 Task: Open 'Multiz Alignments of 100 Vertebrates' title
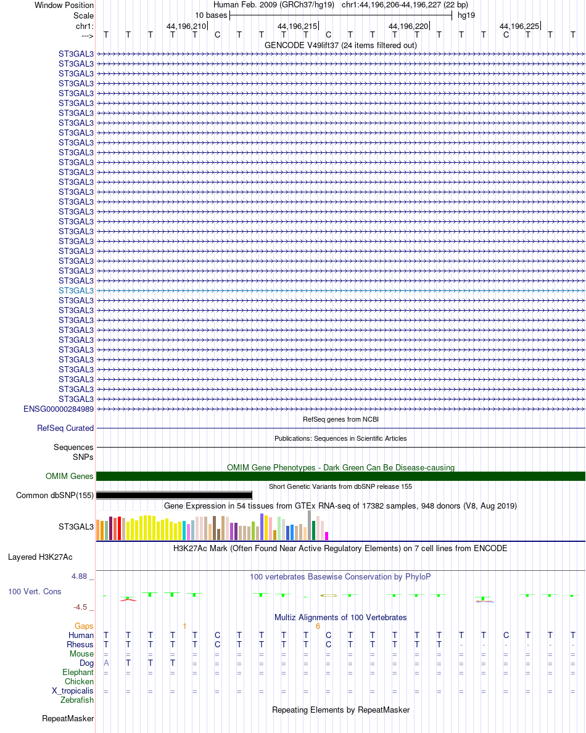click(x=340, y=618)
